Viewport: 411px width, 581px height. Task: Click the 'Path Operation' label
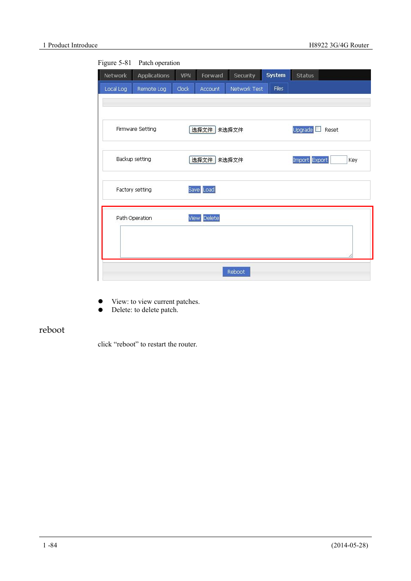tap(134, 218)
